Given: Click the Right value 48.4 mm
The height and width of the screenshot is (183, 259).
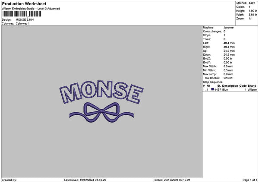Looking at the screenshot, I should coord(229,47).
